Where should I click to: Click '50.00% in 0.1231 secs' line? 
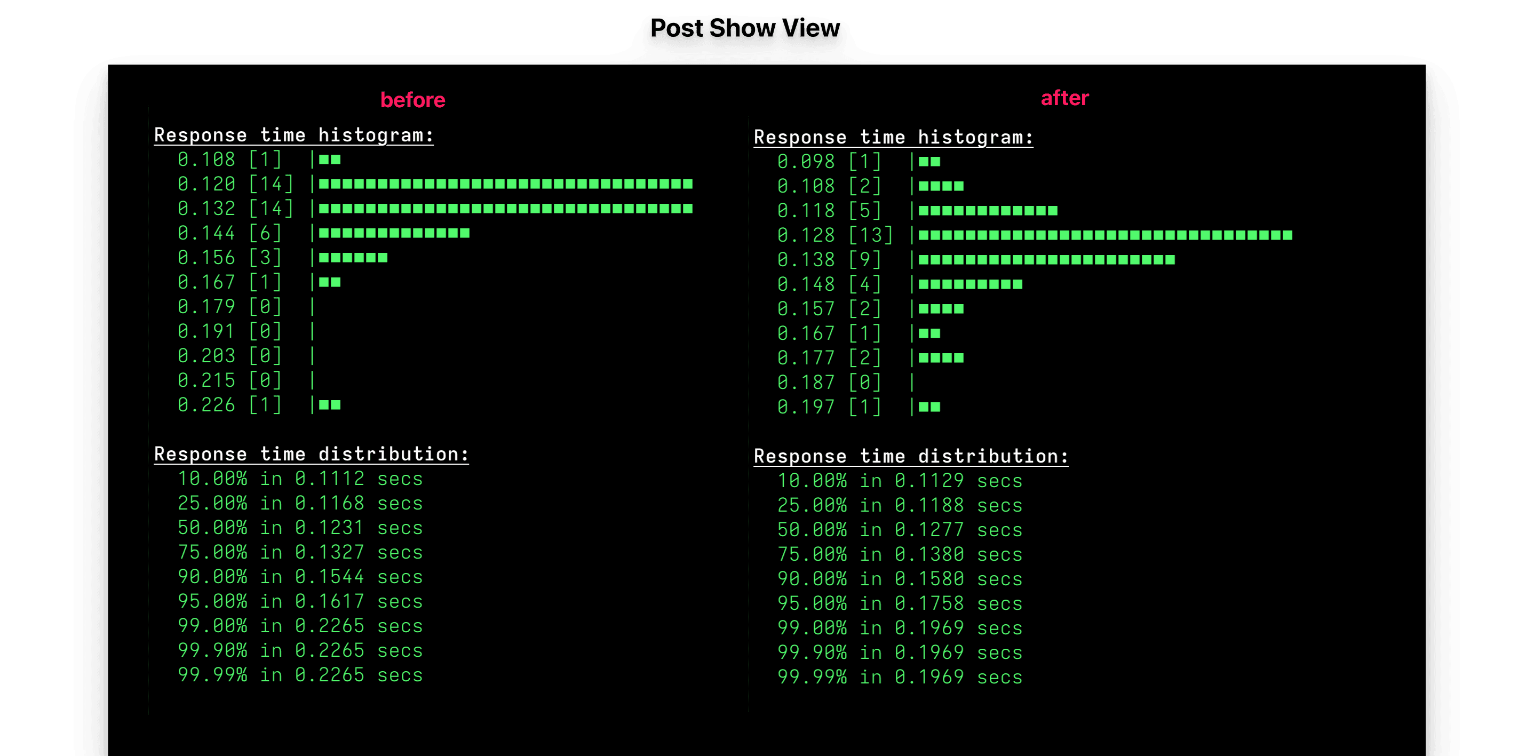[x=300, y=528]
